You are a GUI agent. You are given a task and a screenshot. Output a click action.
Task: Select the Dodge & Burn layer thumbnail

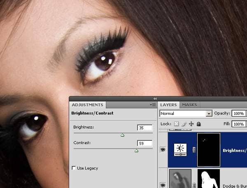coord(180,179)
